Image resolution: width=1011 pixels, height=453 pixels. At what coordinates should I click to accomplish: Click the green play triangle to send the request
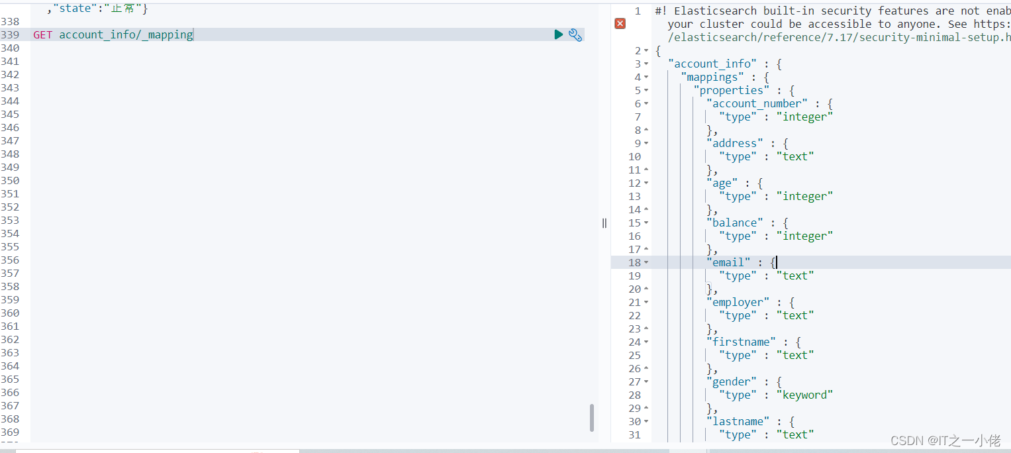pos(558,34)
